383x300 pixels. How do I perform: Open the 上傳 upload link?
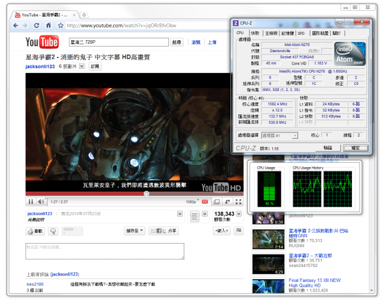coord(212,43)
